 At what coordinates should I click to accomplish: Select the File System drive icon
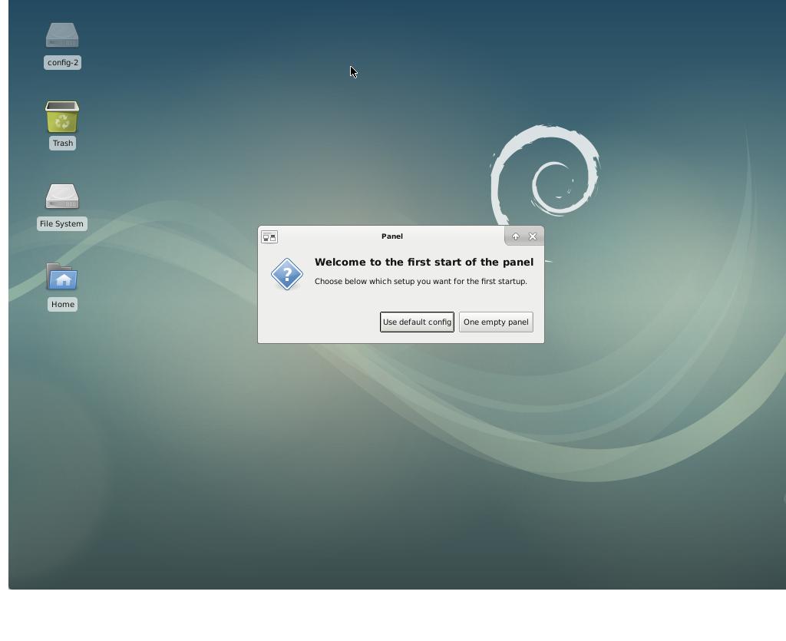[62, 197]
